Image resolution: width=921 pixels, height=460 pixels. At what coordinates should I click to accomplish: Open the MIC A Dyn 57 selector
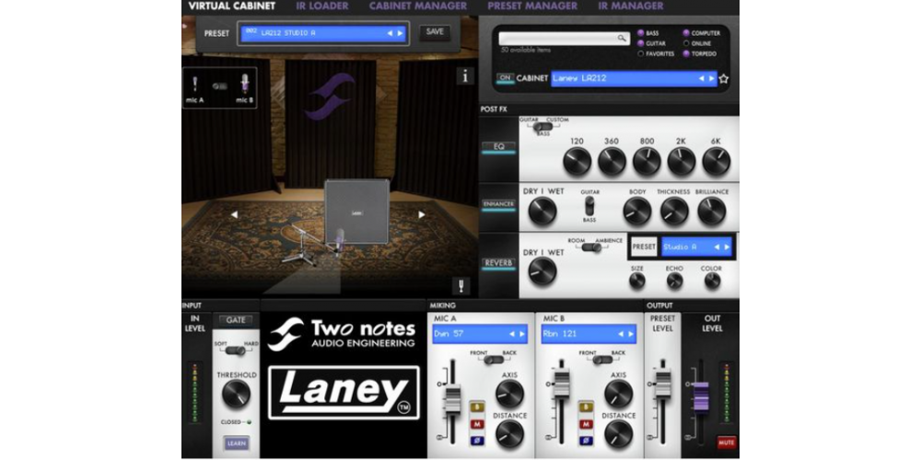click(479, 334)
